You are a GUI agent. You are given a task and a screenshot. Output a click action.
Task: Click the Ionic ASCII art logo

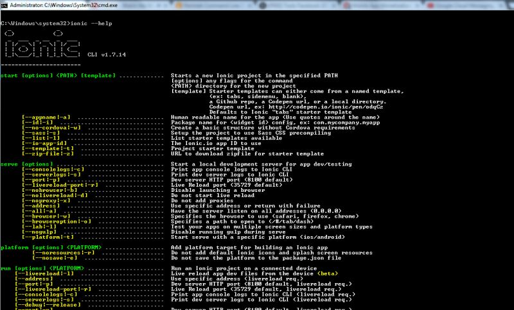42,44
